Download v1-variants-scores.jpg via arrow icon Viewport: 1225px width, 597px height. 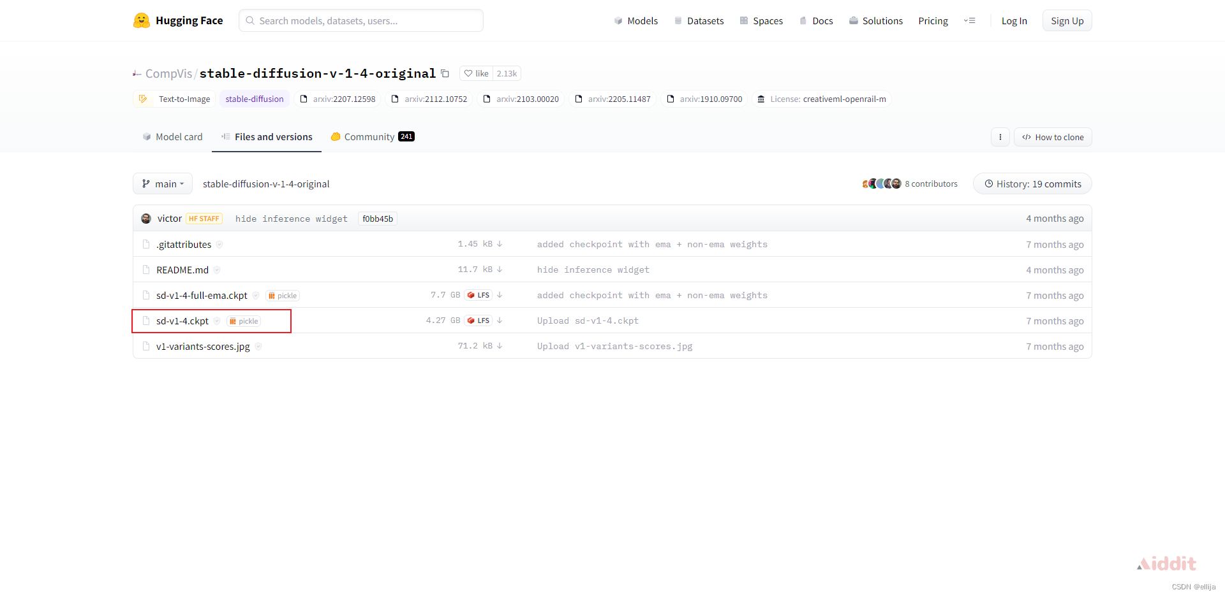tap(500, 346)
